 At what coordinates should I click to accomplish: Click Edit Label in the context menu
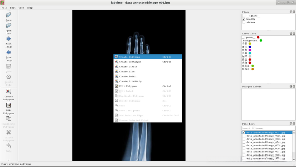click(148, 91)
